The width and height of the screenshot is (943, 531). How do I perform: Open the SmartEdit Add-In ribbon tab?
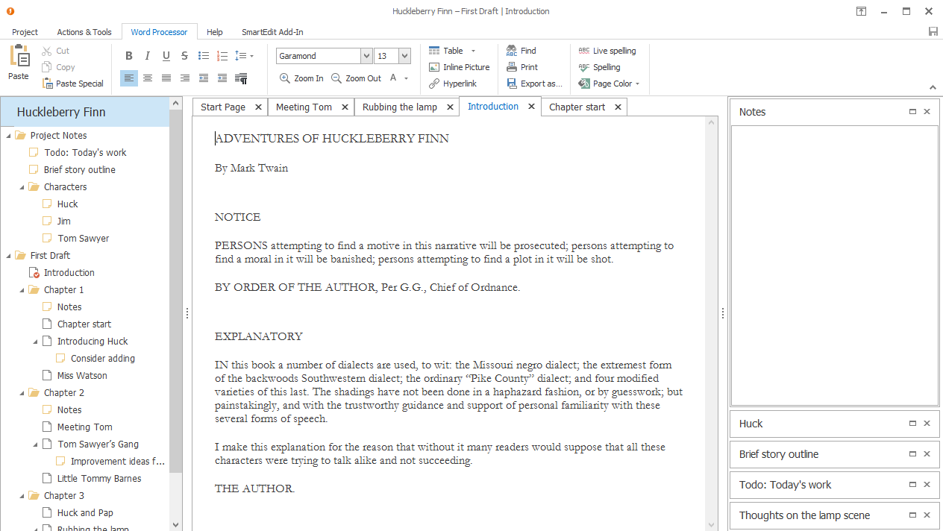(272, 31)
